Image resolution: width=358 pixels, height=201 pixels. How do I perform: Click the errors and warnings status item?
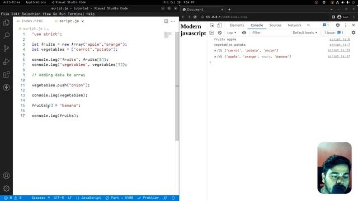tap(13, 198)
